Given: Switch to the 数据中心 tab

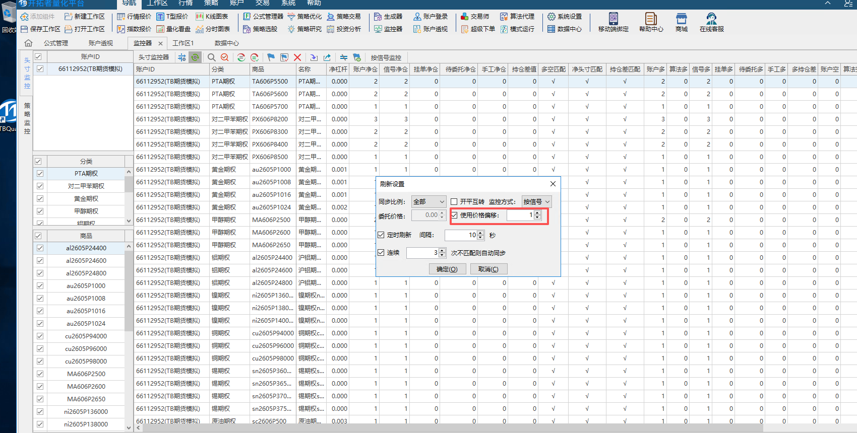Looking at the screenshot, I should coord(226,43).
